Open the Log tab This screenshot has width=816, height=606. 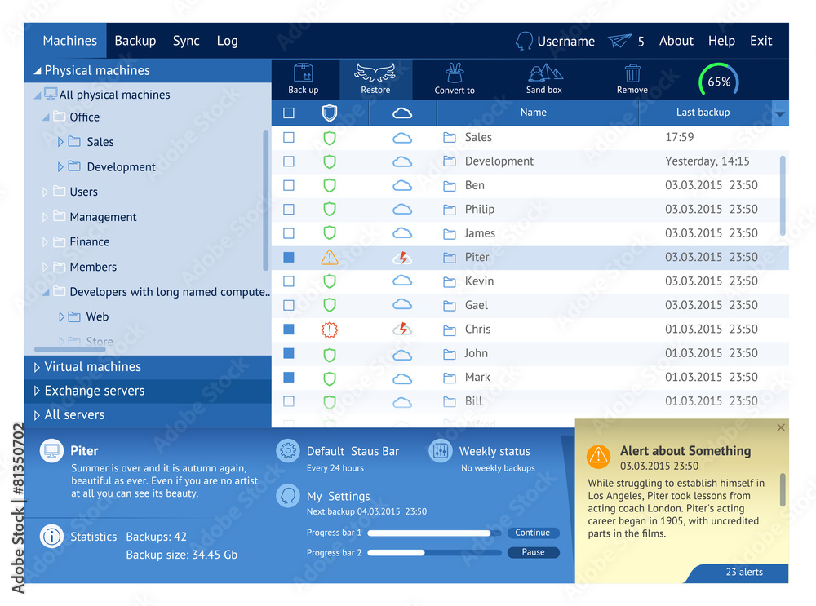(227, 41)
